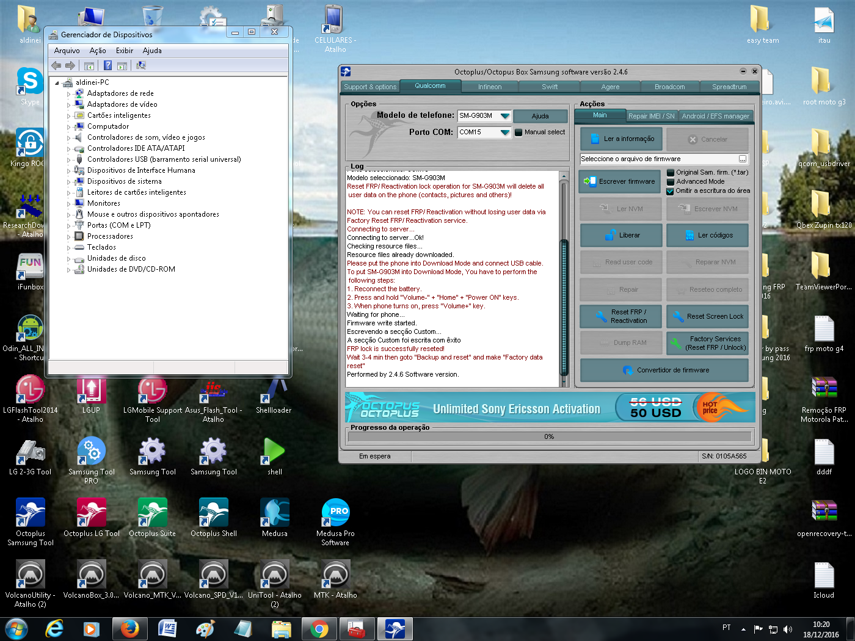855x641 pixels.
Task: Open VolcanoBox_3.0 desktop shortcut
Action: (x=92, y=579)
